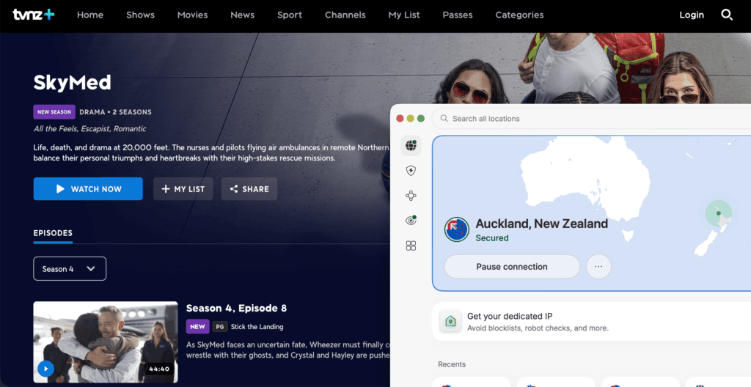The image size is (751, 387).
Task: Click the Auckland, New Zealand label
Action: point(542,224)
